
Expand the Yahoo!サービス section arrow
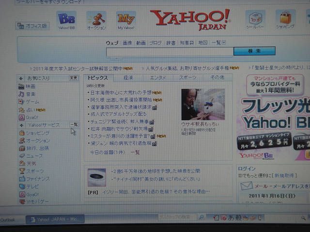(x=21, y=125)
